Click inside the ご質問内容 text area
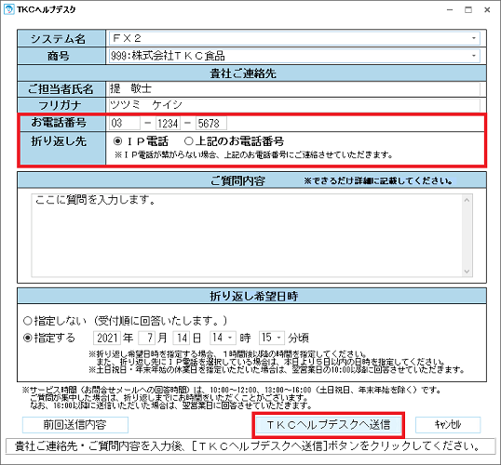501x465 pixels. 247,235
